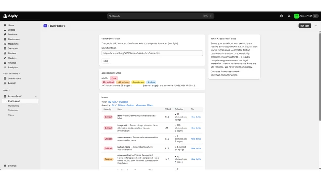Click the 202 critical badge

tap(108, 82)
